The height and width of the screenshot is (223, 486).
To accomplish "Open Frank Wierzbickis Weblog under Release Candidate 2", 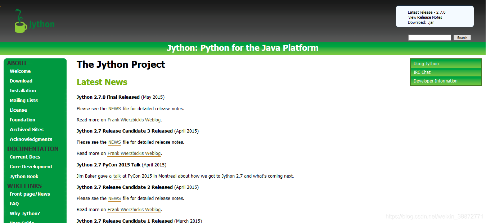I will pyautogui.click(x=134, y=210).
